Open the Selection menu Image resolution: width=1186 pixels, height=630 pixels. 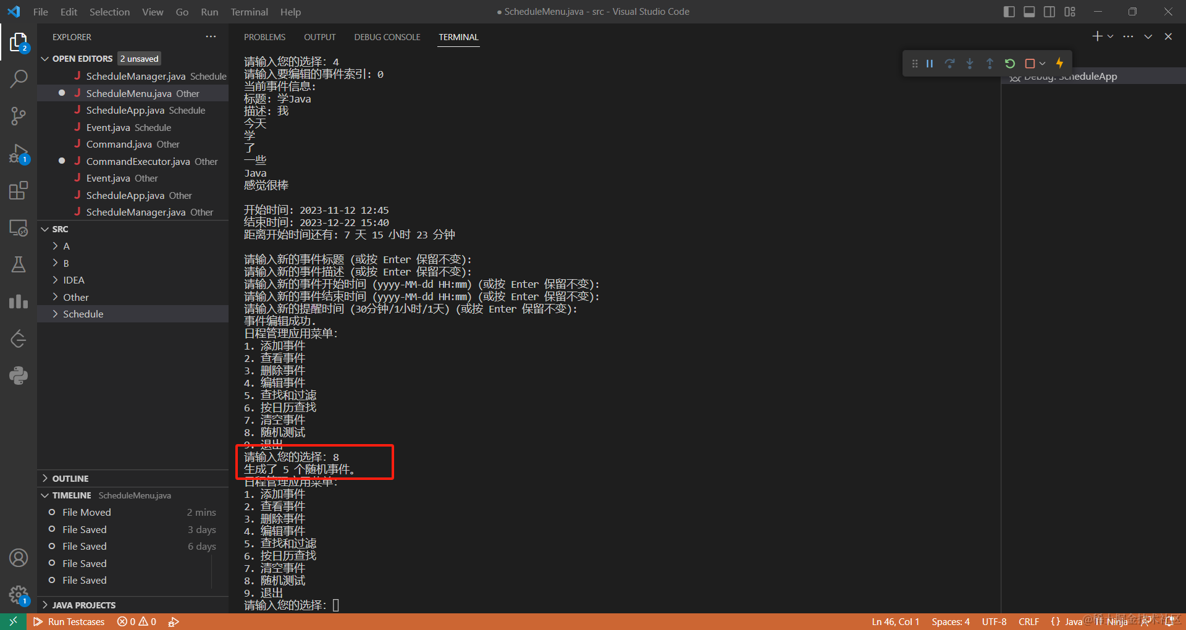point(109,12)
